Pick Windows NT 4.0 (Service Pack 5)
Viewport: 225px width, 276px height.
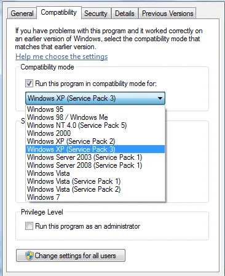coord(95,125)
